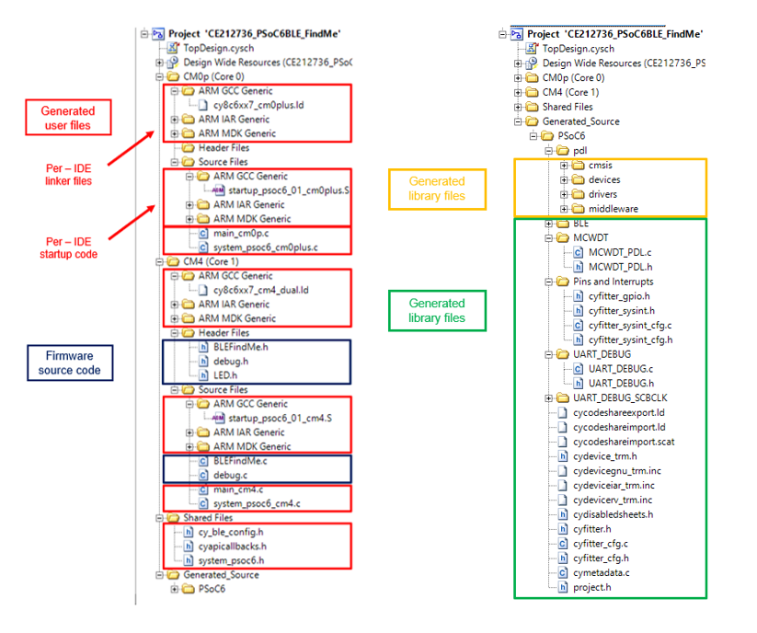Expand the cmsis folder node
Viewport: 757px width, 633px height.
pos(564,166)
